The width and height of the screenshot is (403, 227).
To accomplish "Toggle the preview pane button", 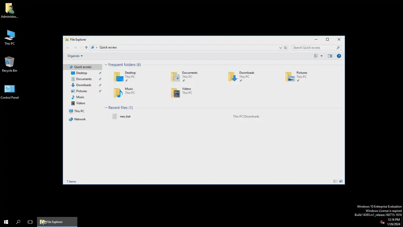I will tap(330, 56).
